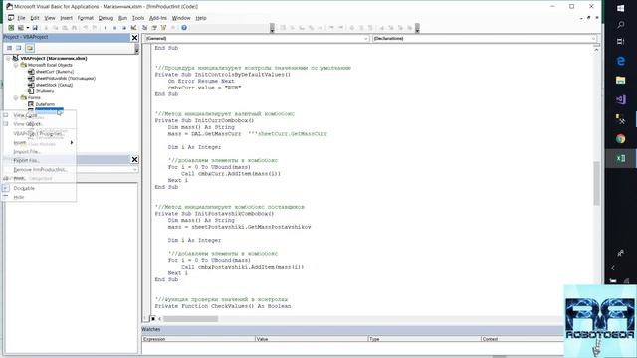This screenshot has width=637, height=358.
Task: Open Google Chrome from the taskbar
Action: (620, 139)
